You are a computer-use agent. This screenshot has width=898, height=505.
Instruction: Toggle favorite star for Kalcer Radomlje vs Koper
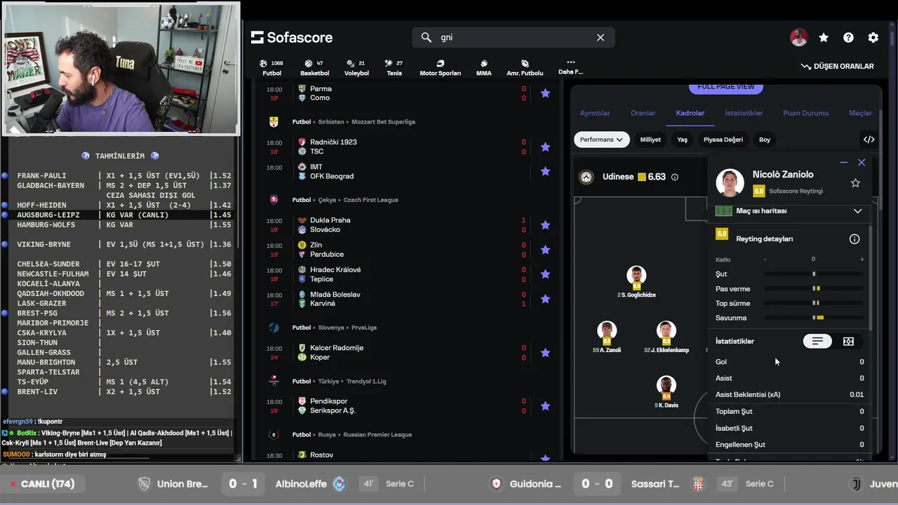(x=545, y=352)
